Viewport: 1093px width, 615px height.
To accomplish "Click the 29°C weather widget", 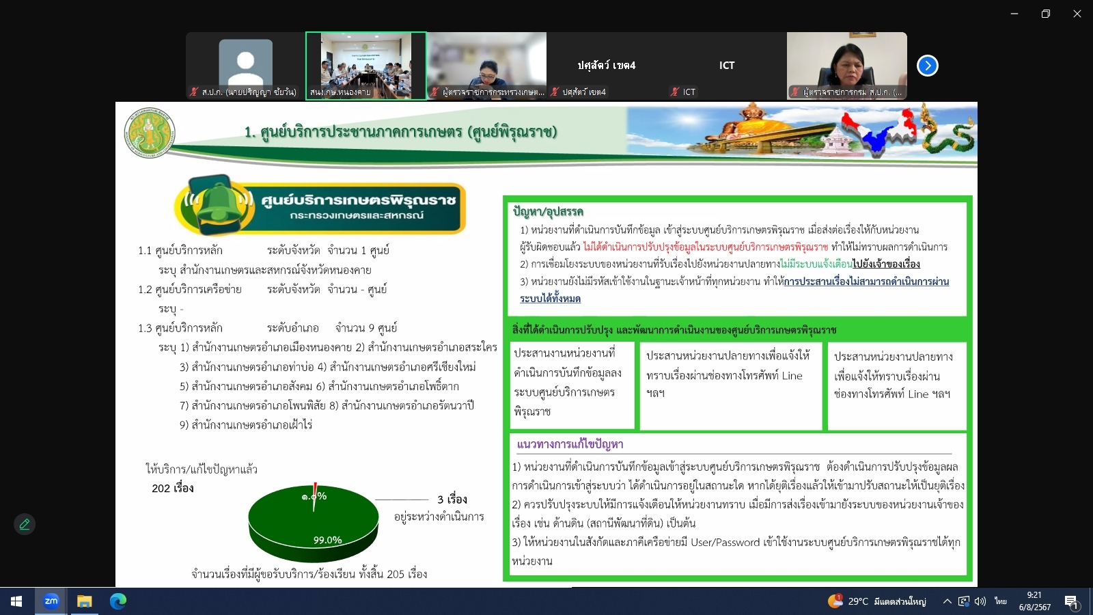I will pyautogui.click(x=877, y=601).
